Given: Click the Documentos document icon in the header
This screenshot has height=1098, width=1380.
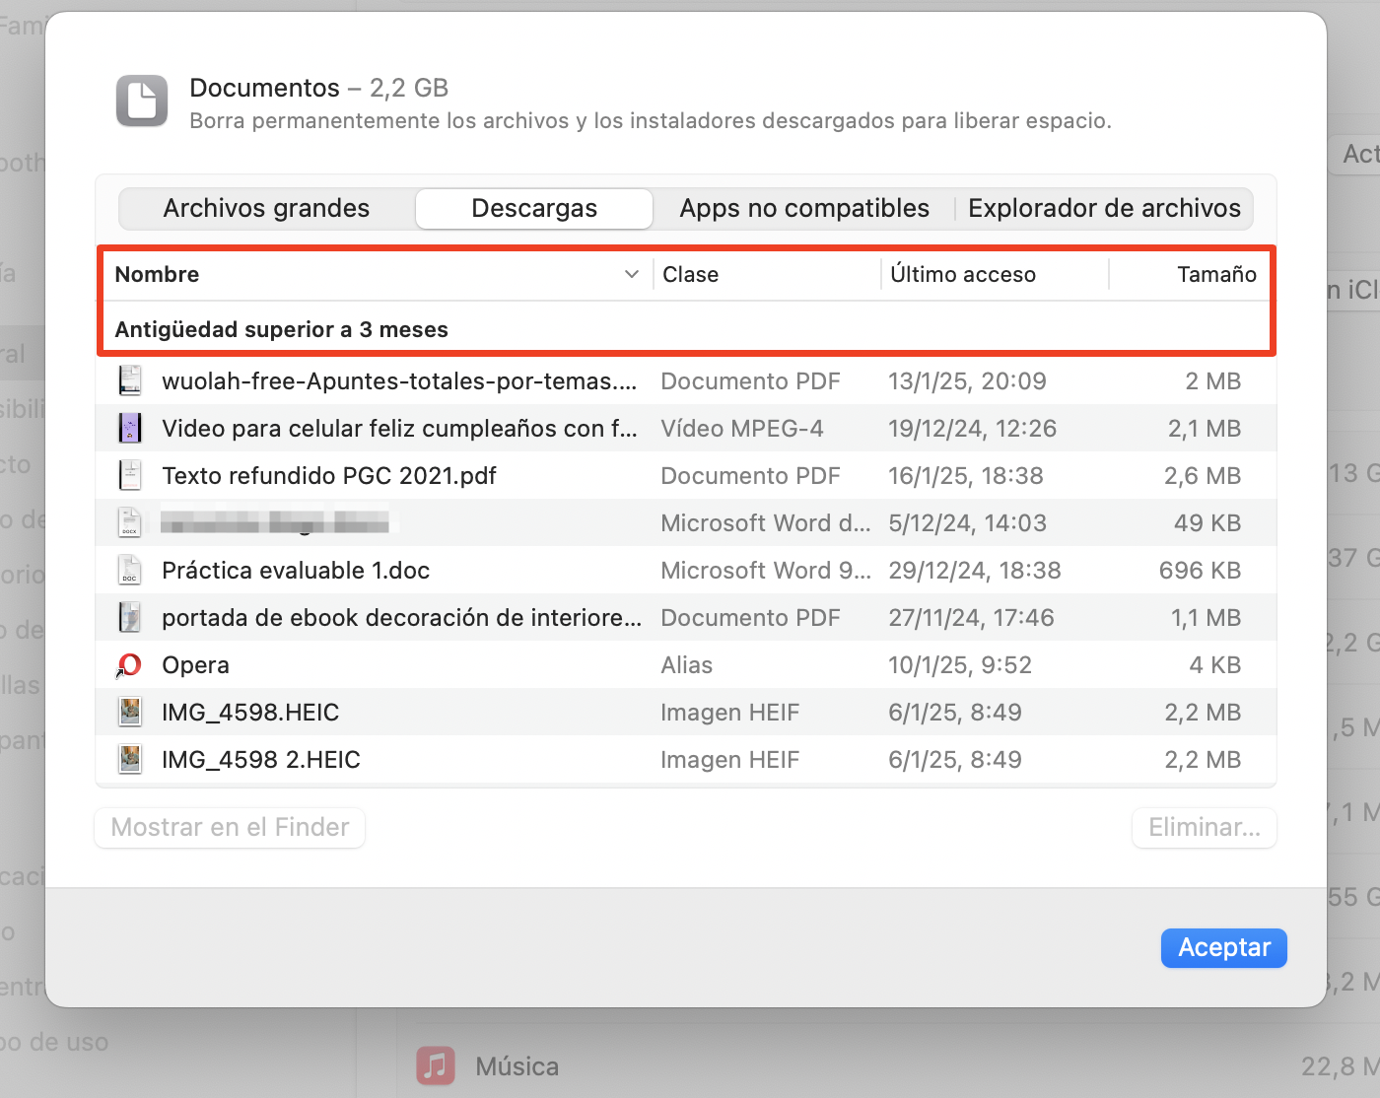Looking at the screenshot, I should pyautogui.click(x=141, y=101).
